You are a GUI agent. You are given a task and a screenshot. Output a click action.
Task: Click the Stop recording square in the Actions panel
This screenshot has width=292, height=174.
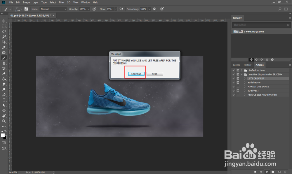[255, 172]
